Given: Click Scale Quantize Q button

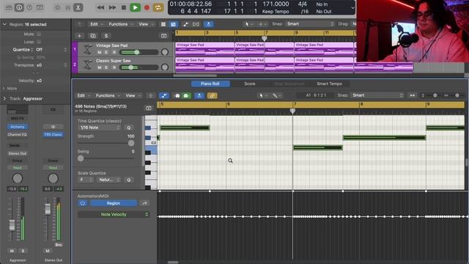Looking at the screenshot, I should [129, 180].
